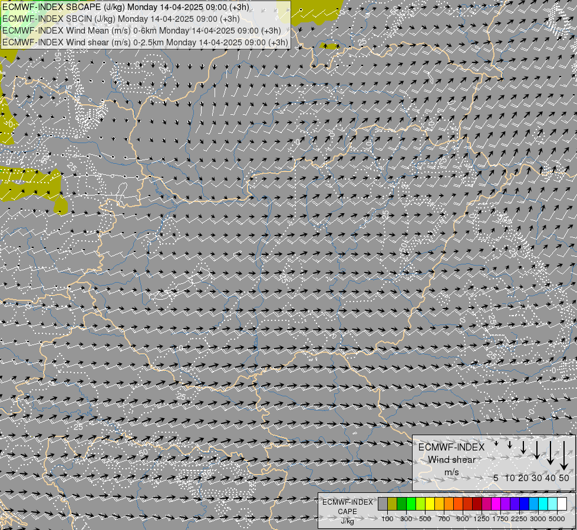Screen dimensions: 577x530
Task: Click the pure yellow swatch in CAPE legend
Action: 430,504
